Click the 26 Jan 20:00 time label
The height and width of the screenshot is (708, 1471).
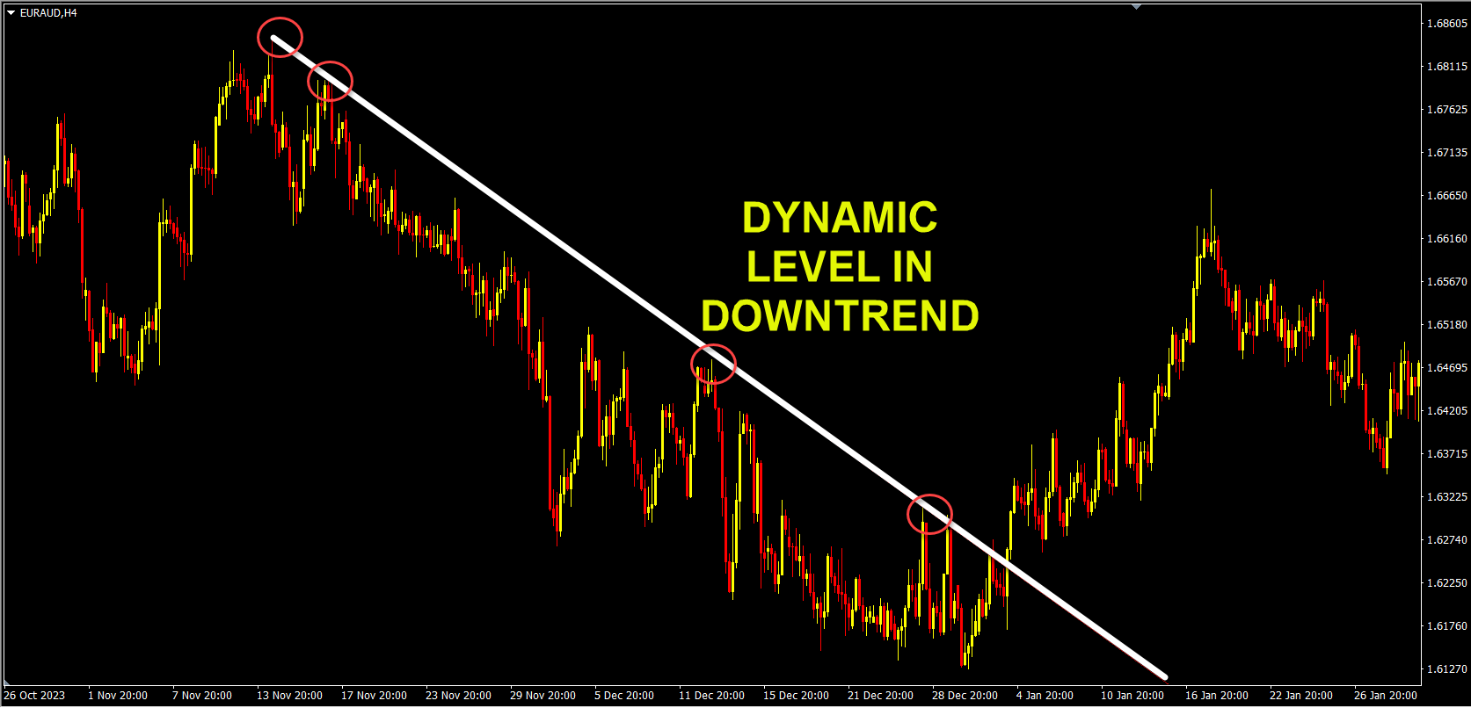(x=1387, y=696)
